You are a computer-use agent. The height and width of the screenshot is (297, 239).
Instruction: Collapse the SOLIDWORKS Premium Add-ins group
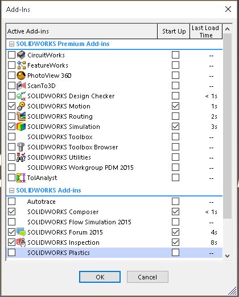click(x=11, y=44)
